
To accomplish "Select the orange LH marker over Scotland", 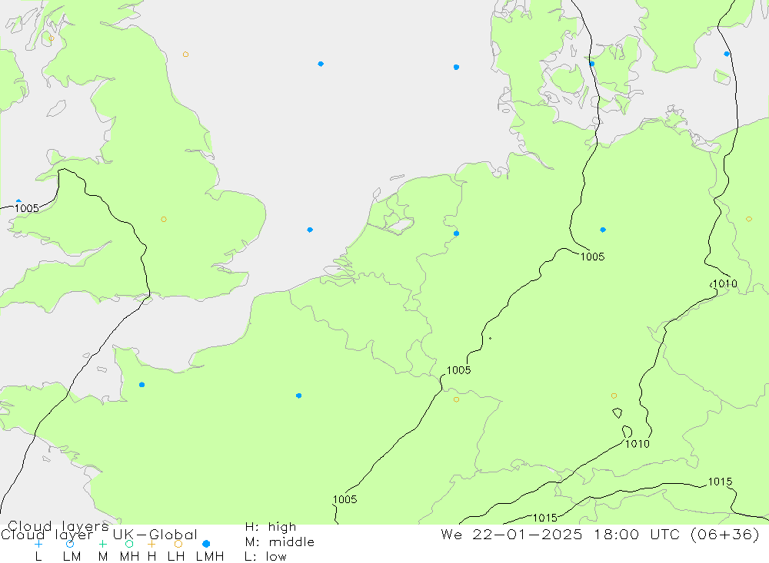I will click(52, 38).
